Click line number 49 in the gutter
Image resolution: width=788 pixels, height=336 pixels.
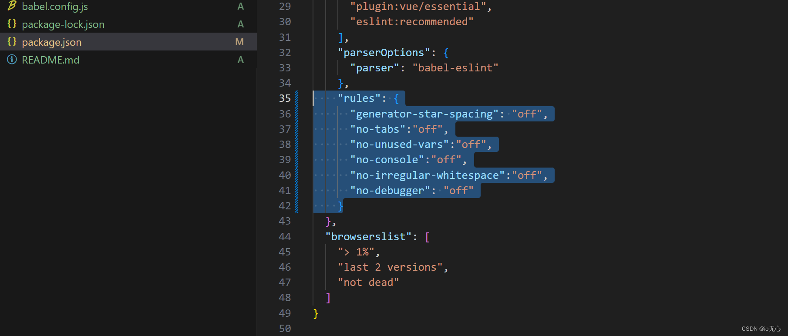click(x=285, y=313)
